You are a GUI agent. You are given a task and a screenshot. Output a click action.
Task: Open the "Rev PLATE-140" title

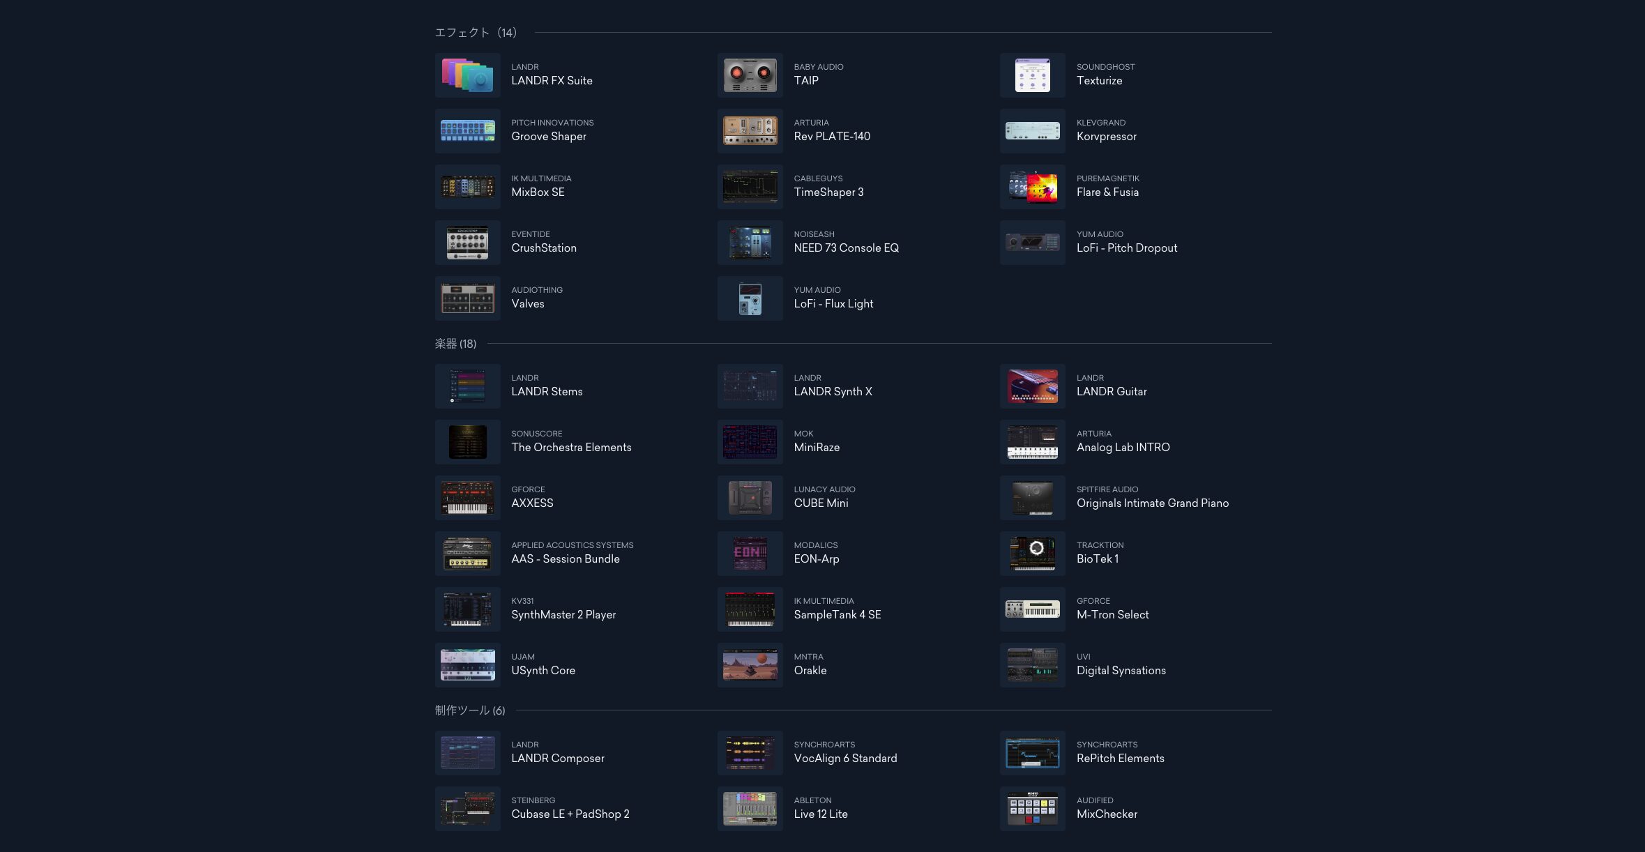point(832,137)
